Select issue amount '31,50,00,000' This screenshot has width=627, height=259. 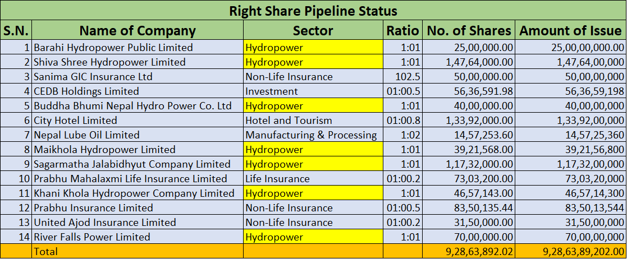click(x=571, y=223)
